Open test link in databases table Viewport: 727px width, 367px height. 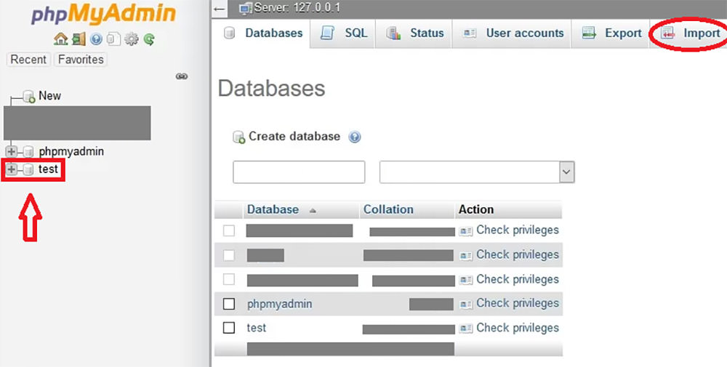257,328
